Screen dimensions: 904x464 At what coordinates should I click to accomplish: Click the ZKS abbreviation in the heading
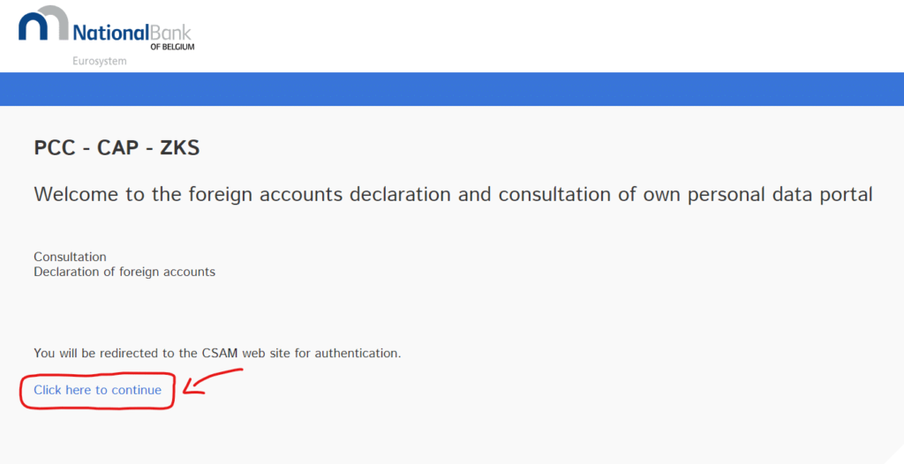pyautogui.click(x=180, y=148)
